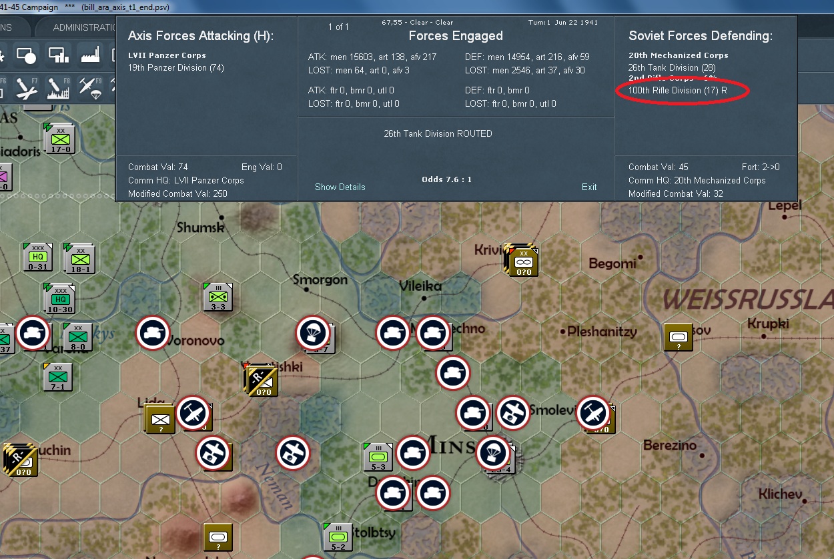
Task: Click the Modified Combat Val: 32 line
Action: click(x=676, y=193)
